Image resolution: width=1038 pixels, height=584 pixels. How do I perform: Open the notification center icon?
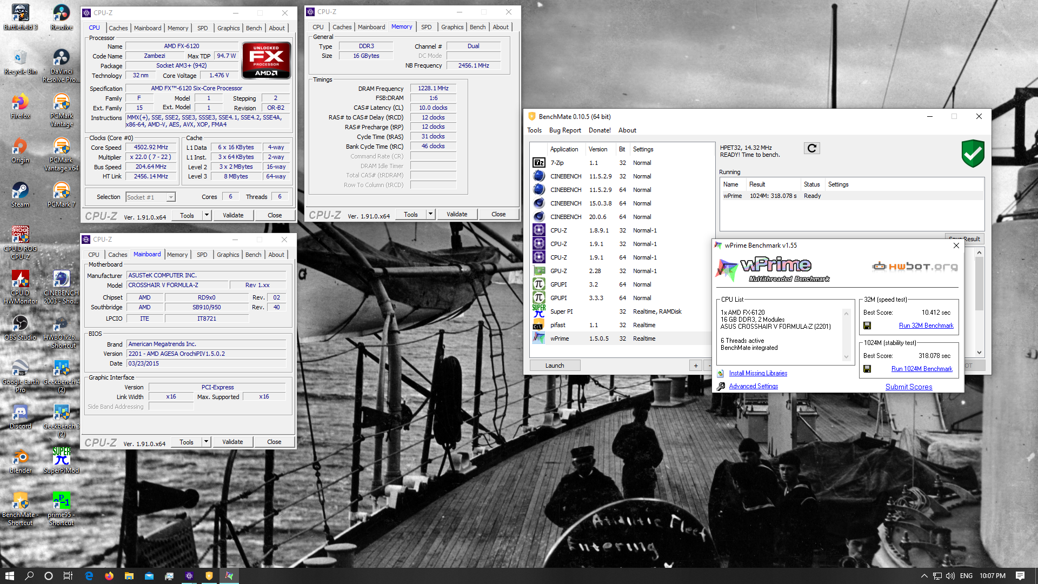1020,576
